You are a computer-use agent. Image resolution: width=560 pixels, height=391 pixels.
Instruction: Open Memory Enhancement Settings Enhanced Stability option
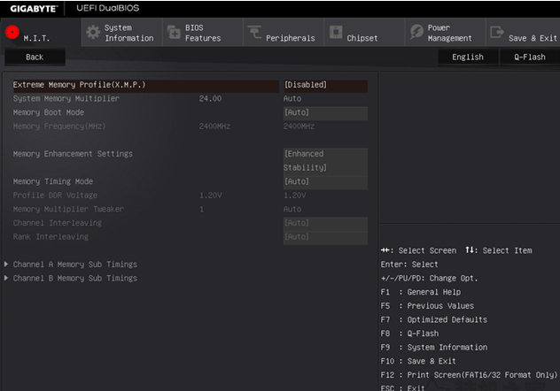(x=323, y=160)
